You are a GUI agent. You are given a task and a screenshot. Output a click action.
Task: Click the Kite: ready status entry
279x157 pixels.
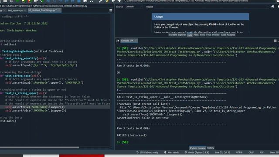click(x=171, y=152)
